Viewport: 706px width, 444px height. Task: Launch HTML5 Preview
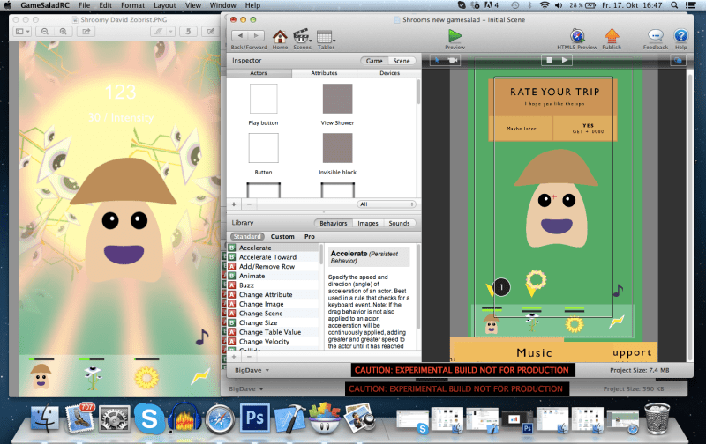[x=577, y=36]
